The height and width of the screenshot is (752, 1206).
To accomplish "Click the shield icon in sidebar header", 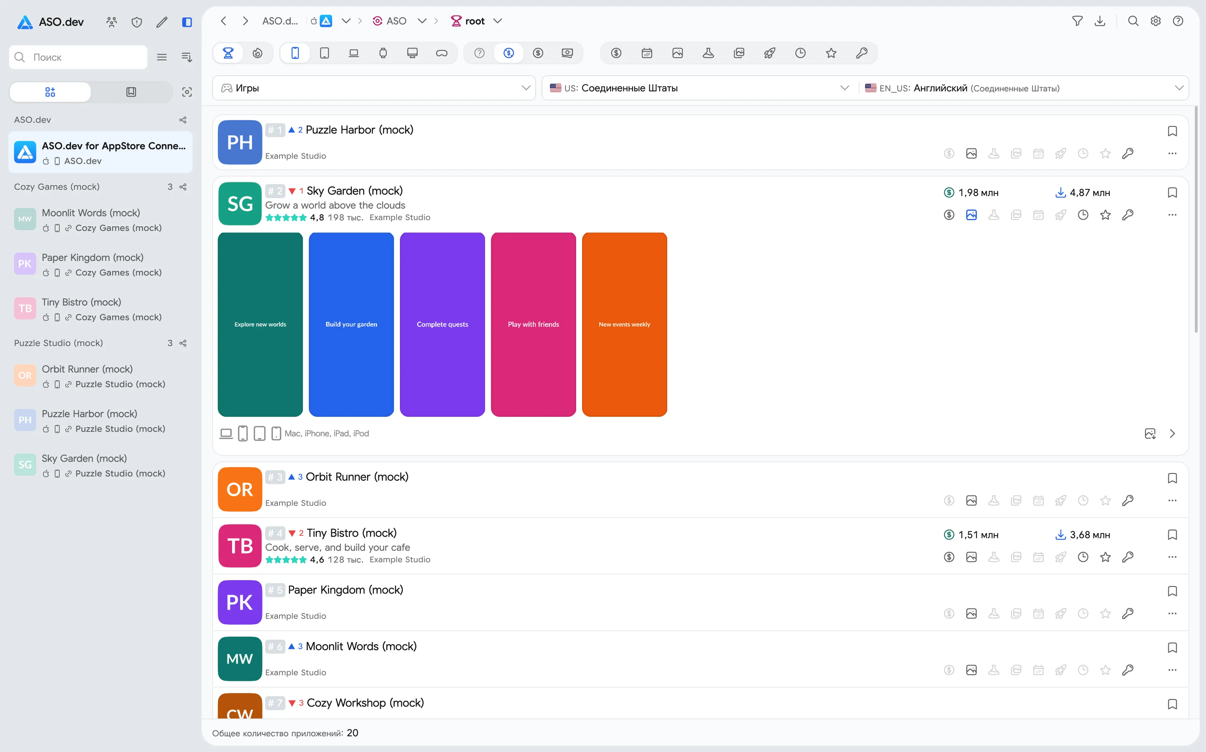I will click(137, 22).
